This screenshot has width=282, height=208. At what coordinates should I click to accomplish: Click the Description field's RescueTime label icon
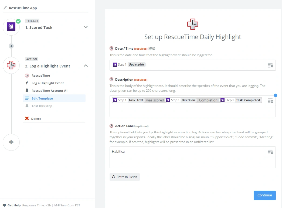pos(111,79)
